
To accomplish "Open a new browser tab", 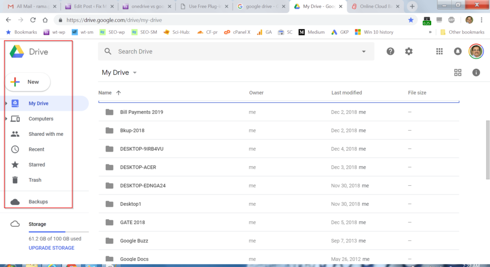I will (x=412, y=6).
